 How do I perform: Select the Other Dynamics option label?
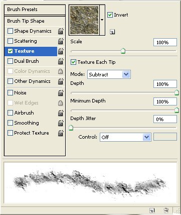32,81
